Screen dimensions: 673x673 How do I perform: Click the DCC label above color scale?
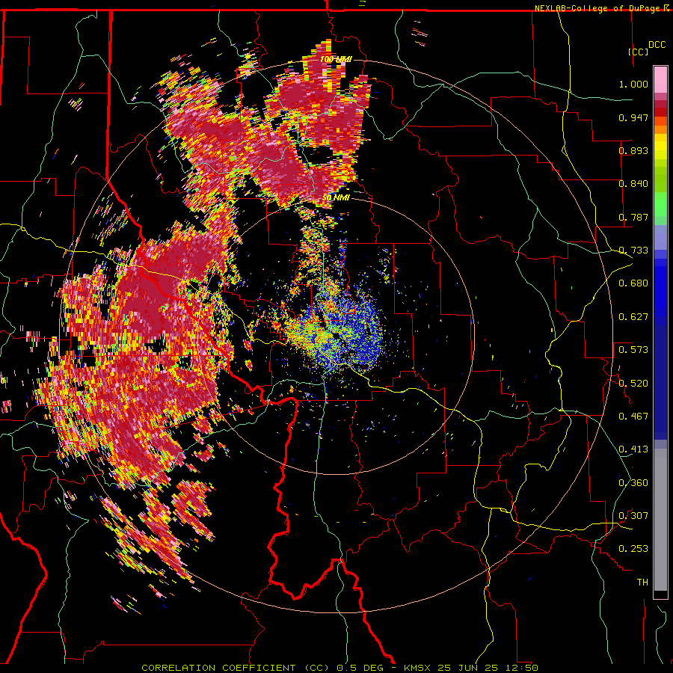657,45
